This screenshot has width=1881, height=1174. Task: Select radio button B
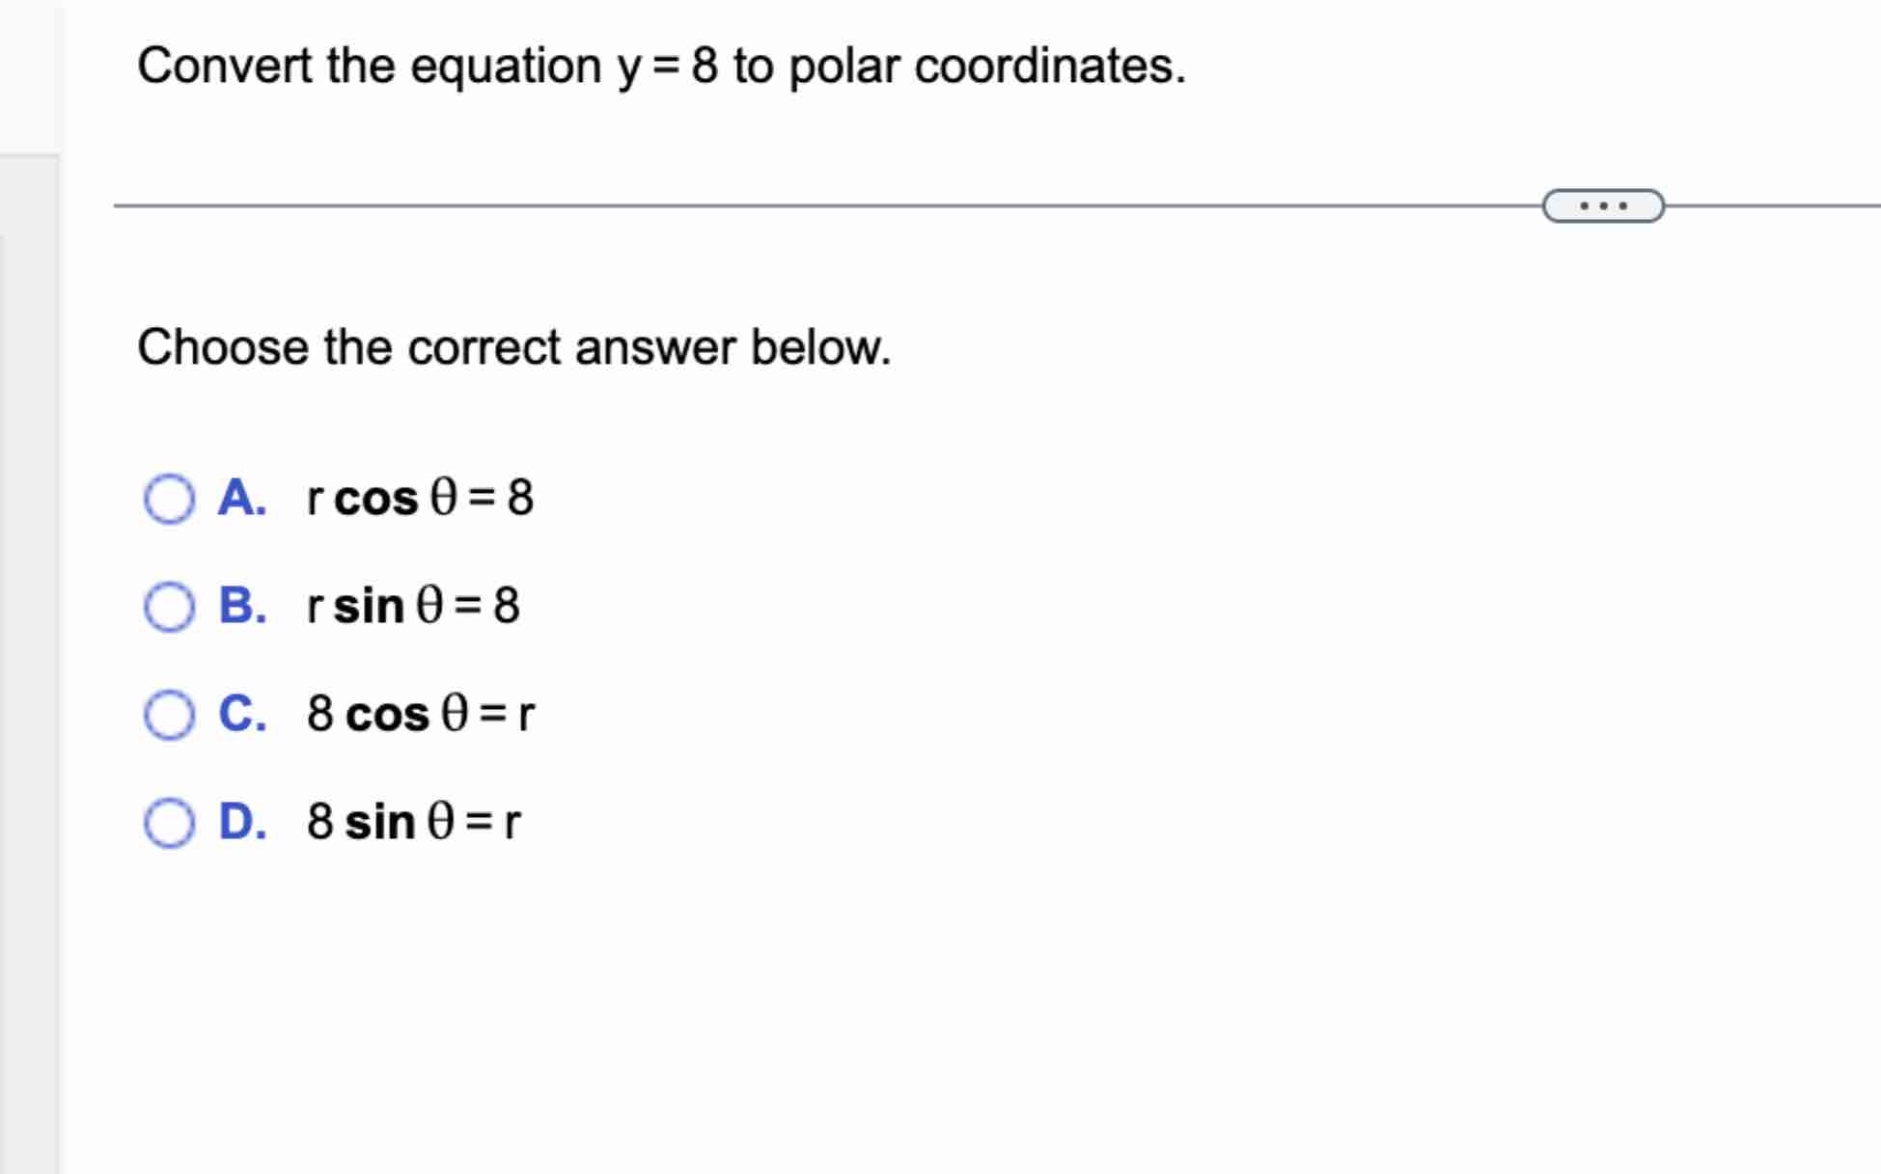(169, 606)
